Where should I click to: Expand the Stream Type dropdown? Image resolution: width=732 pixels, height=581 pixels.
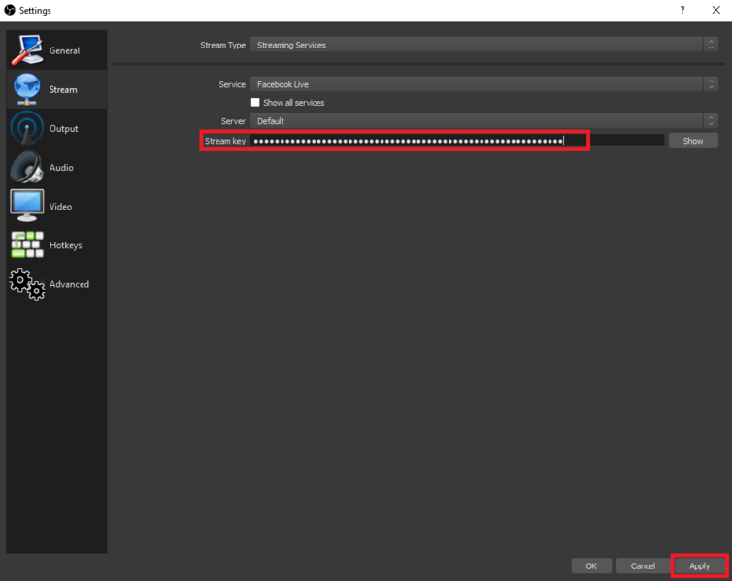[484, 45]
